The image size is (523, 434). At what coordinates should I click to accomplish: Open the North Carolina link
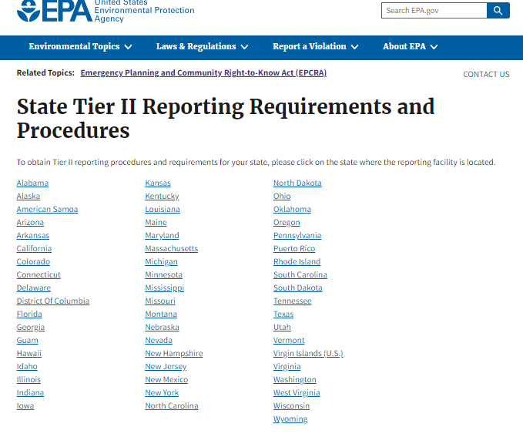pyautogui.click(x=172, y=405)
